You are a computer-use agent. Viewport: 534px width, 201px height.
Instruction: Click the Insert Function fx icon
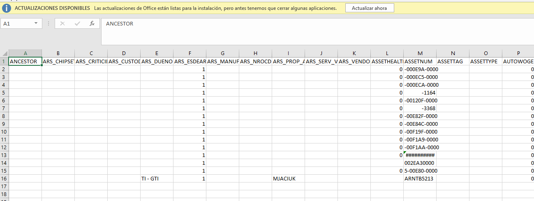92,24
